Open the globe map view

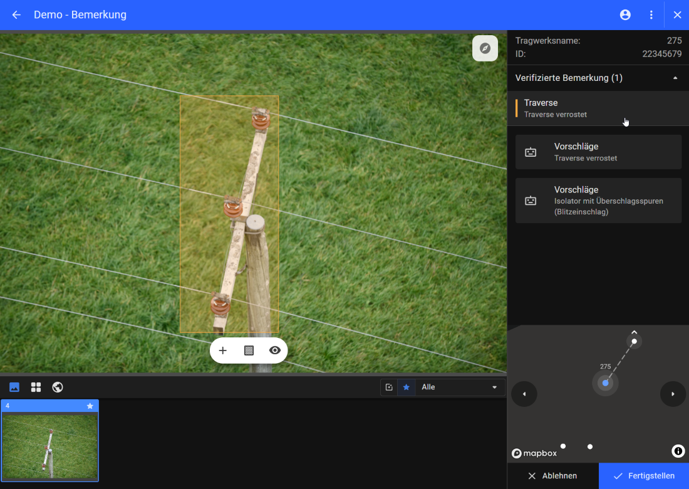click(x=58, y=387)
